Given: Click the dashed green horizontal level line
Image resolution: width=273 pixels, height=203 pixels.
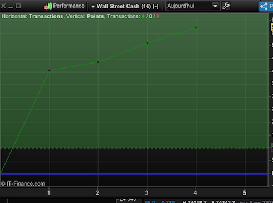Looking at the screenshot, I should (x=134, y=148).
